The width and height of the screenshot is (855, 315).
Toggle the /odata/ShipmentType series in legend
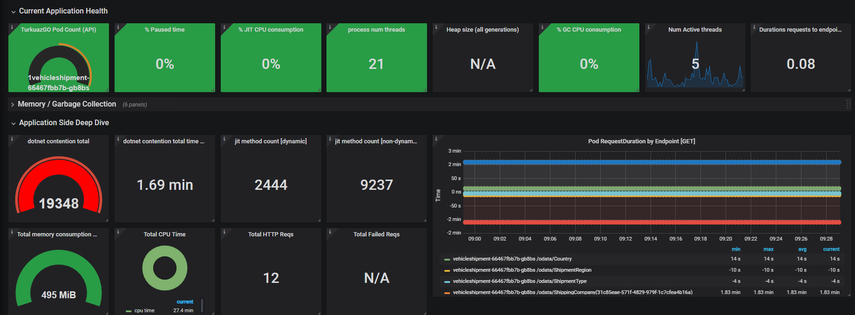tap(520, 281)
